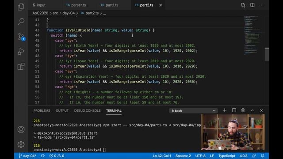Open the '1: bash' terminal dropdown
Image resolution: width=283 pixels, height=159 pixels.
(x=193, y=111)
